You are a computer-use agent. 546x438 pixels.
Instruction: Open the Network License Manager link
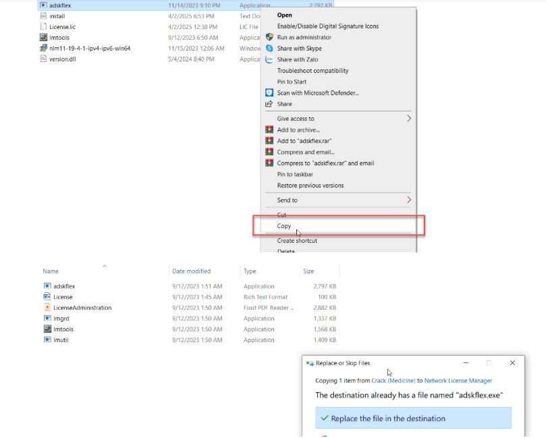point(458,381)
